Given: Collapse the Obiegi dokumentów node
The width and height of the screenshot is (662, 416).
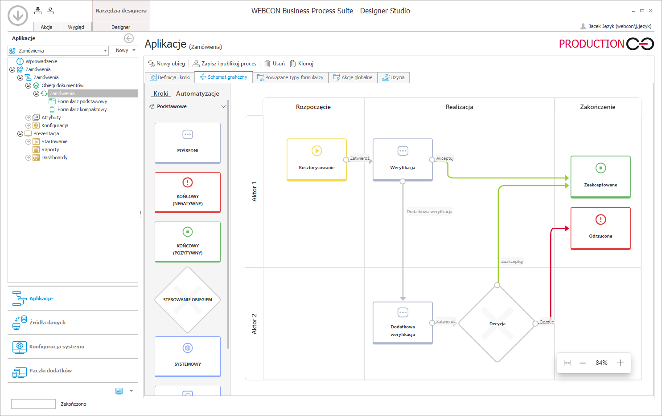Looking at the screenshot, I should click(x=28, y=85).
